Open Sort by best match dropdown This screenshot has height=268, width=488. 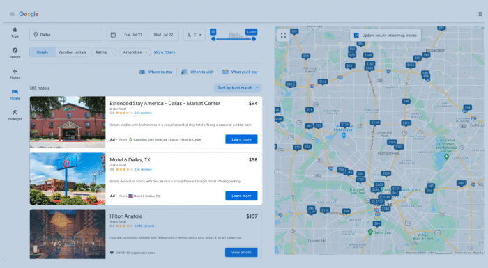[238, 88]
